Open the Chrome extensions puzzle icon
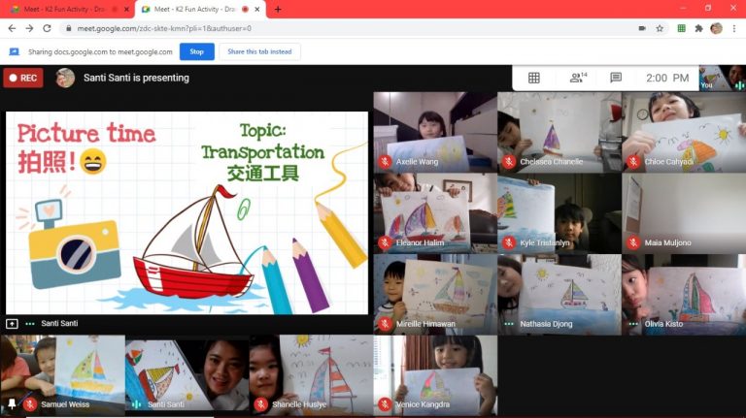746x418 pixels. (x=698, y=29)
